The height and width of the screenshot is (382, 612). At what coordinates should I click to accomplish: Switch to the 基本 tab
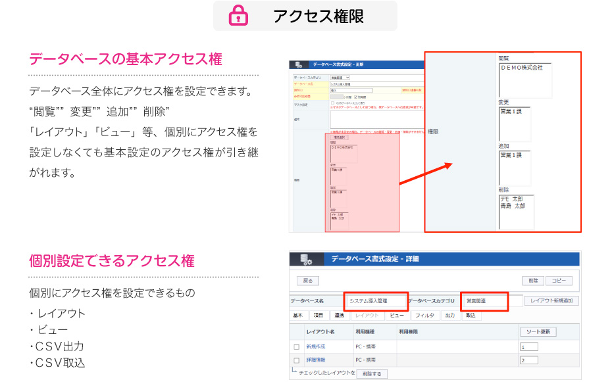[299, 316]
